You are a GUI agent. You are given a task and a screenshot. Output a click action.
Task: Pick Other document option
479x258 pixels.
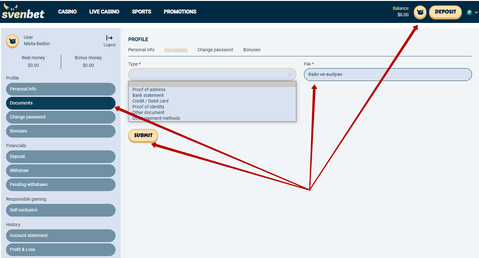pos(148,112)
